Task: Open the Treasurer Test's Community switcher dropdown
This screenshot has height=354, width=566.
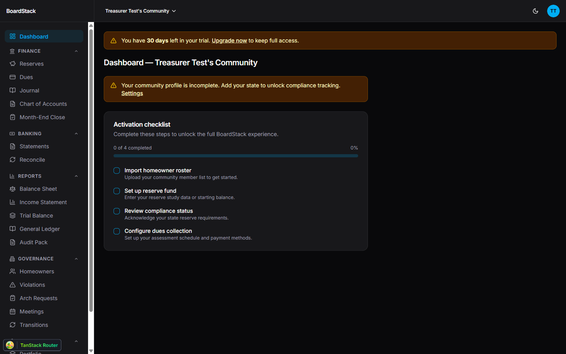Action: click(140, 11)
